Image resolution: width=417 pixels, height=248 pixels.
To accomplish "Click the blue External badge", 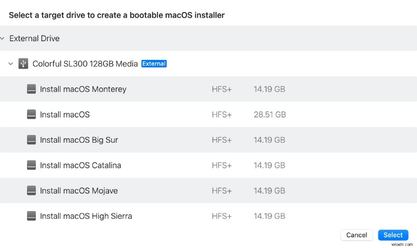I will tap(154, 64).
